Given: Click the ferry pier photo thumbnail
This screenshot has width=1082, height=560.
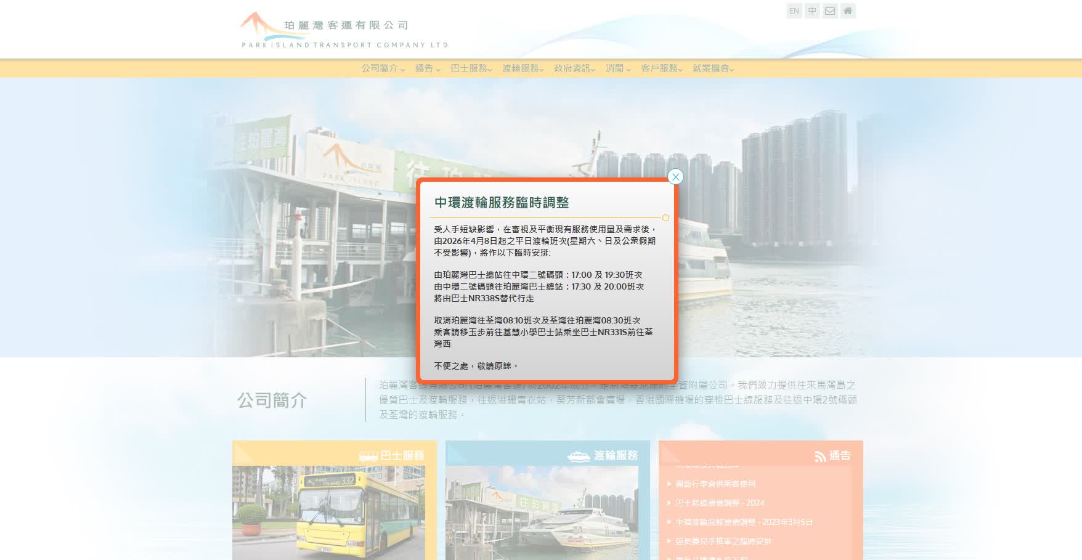Looking at the screenshot, I should click(x=542, y=513).
